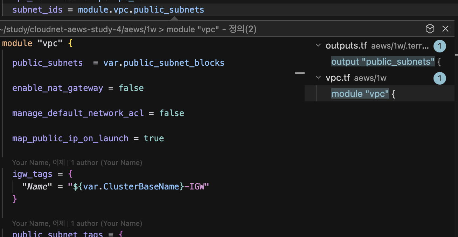
Task: Click the blame annotation above igw_tags
Action: click(x=77, y=162)
